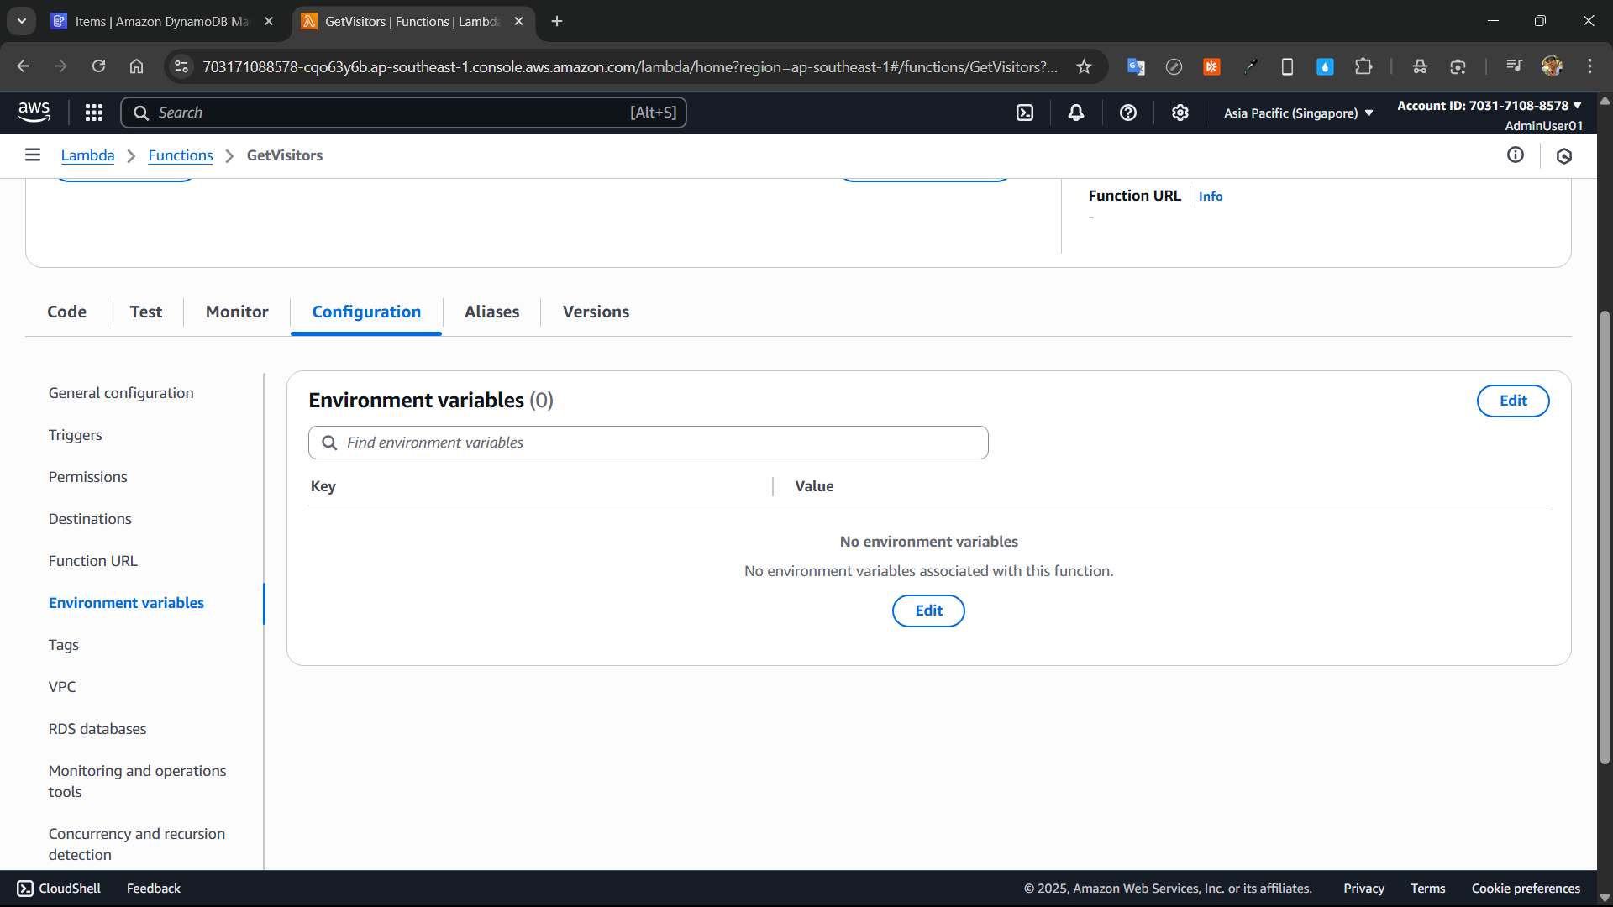Open the AWS services grid menu
Viewport: 1613px width, 907px height.
[x=94, y=113]
